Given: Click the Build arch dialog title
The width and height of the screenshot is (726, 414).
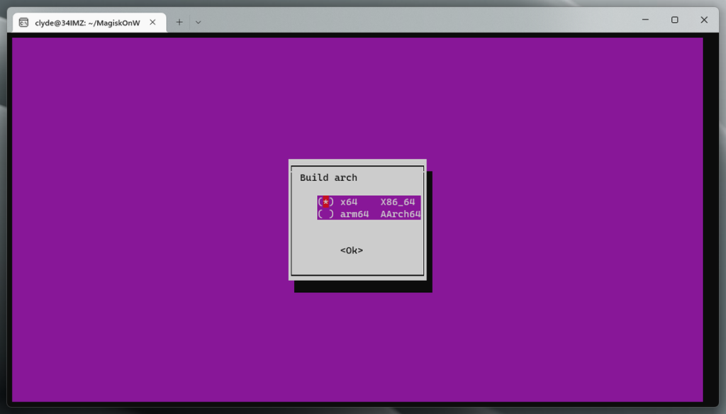Looking at the screenshot, I should [328, 178].
